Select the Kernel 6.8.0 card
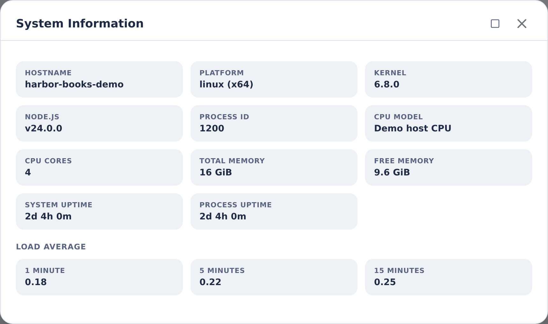Image resolution: width=548 pixels, height=324 pixels. (x=449, y=79)
